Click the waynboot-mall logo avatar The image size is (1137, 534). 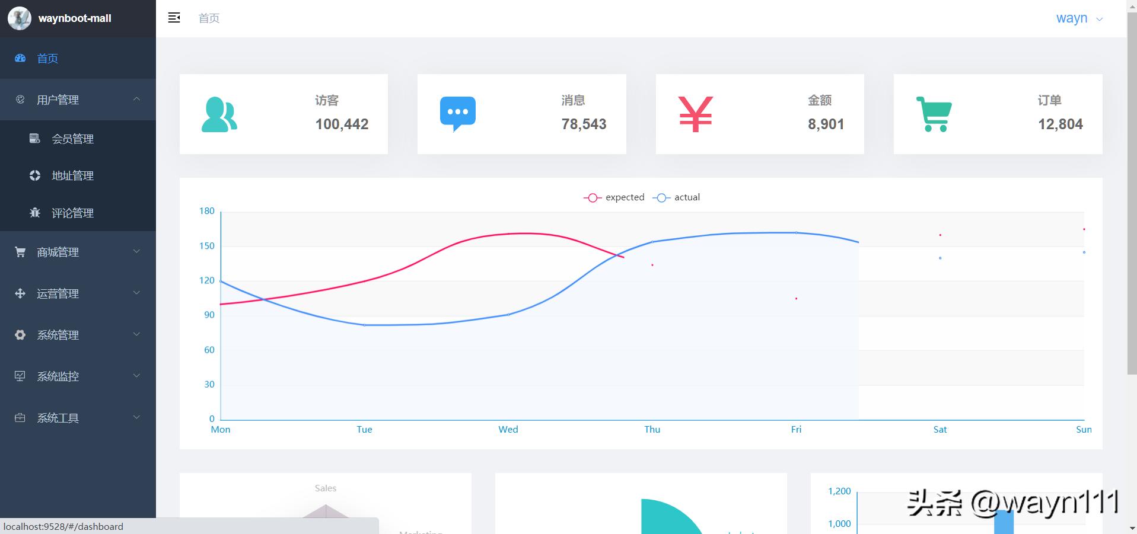click(x=19, y=18)
